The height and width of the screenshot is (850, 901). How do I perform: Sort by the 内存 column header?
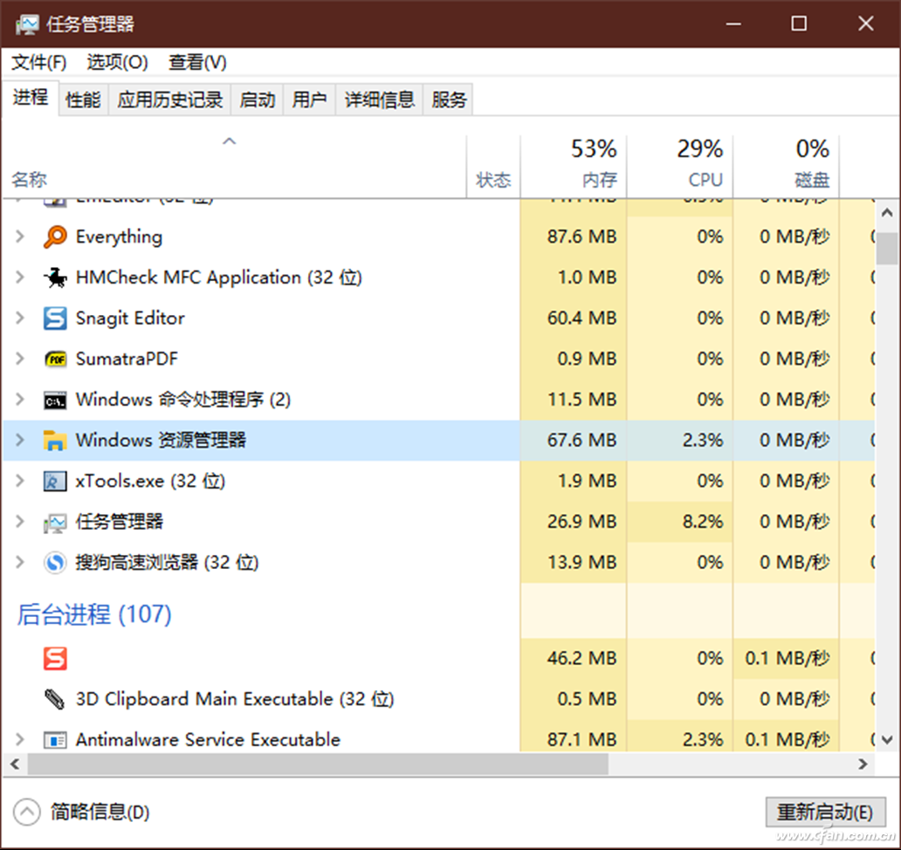pos(574,167)
